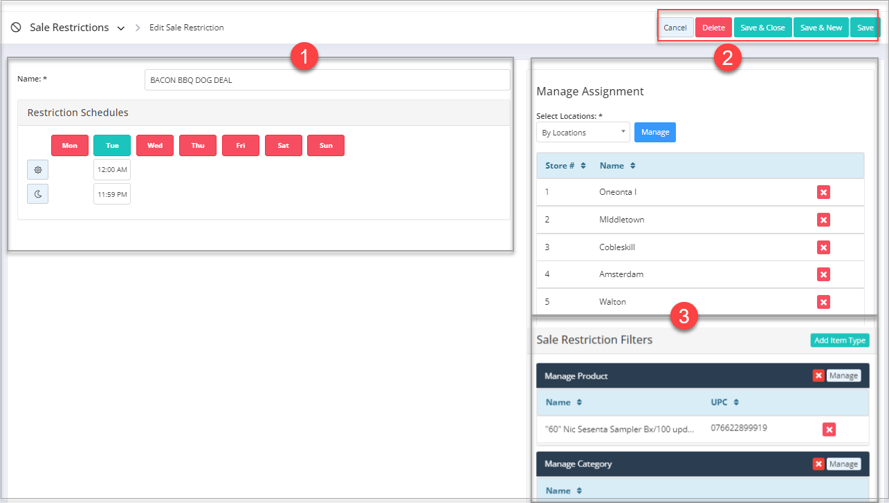Expand the Sale Restrictions header dropdown
Image resolution: width=889 pixels, height=503 pixels.
coord(121,28)
